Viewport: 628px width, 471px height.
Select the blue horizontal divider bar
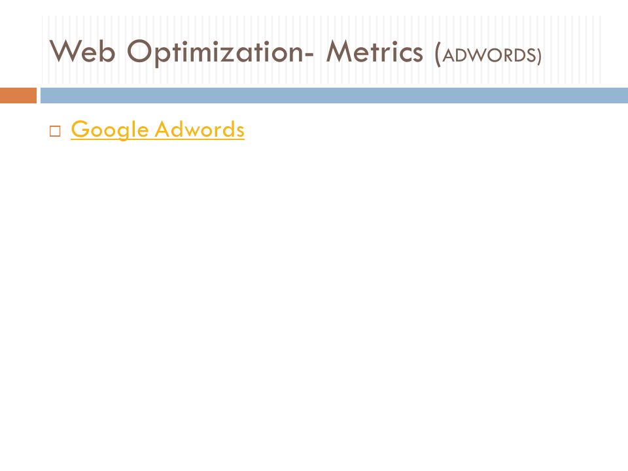tap(334, 96)
